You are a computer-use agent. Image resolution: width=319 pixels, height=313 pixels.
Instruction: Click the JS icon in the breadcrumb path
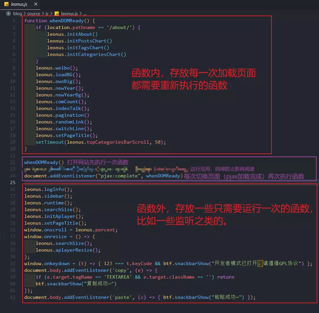57,13
